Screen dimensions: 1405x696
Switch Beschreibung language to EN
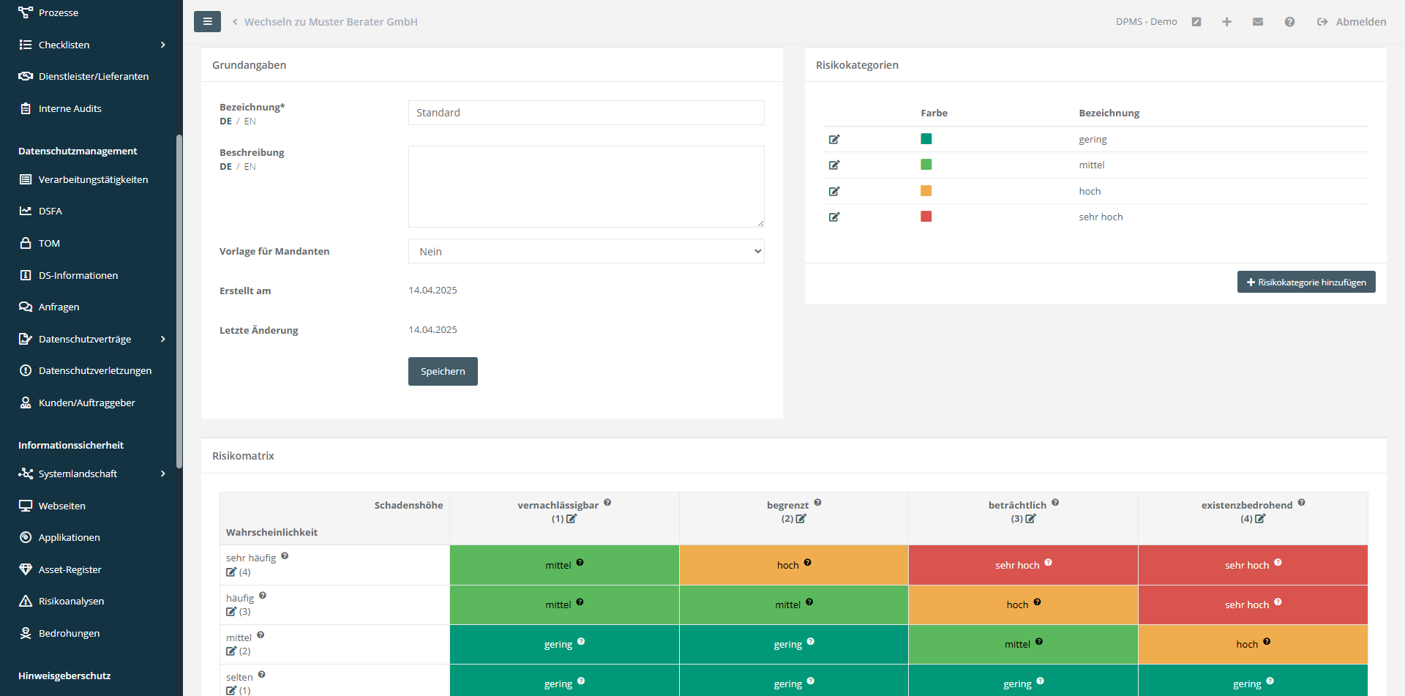point(250,167)
